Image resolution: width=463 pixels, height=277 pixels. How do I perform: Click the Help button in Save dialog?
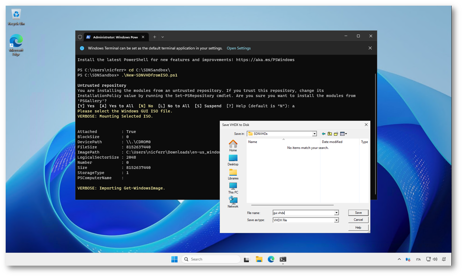(358, 228)
